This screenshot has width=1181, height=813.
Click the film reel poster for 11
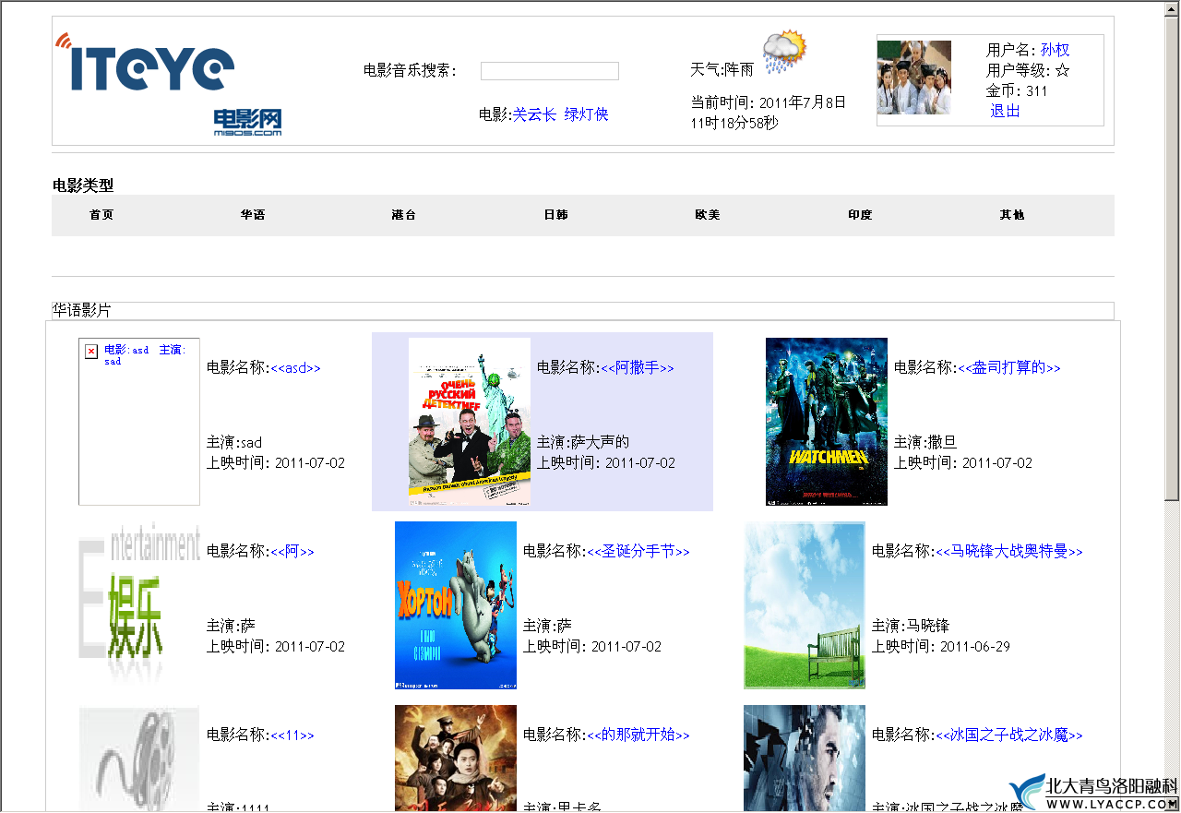[139, 759]
